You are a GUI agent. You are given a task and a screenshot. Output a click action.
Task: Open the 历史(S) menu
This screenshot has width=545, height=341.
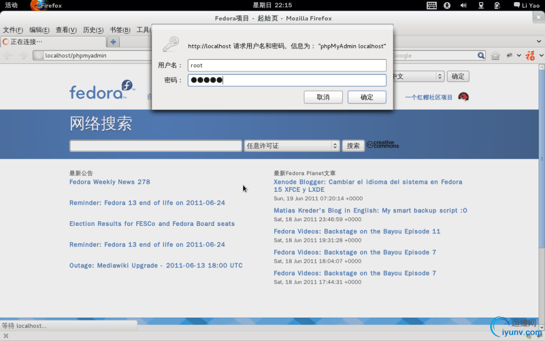click(x=93, y=30)
